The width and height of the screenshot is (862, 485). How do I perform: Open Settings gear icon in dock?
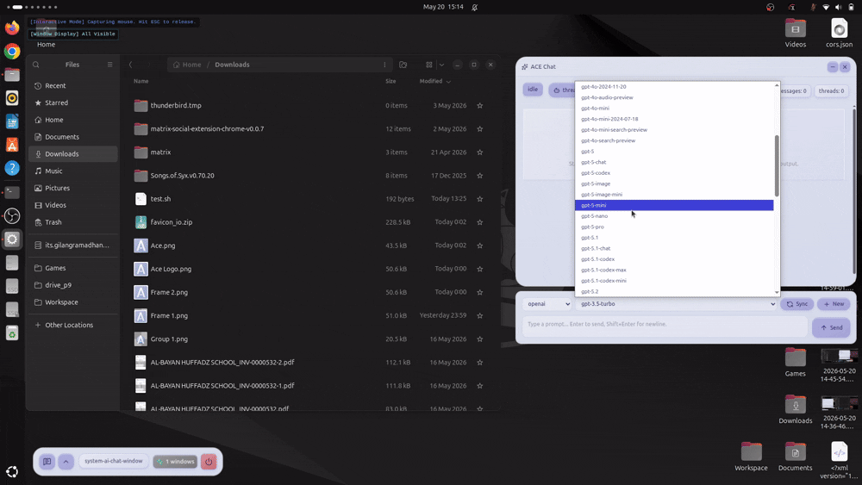click(12, 239)
